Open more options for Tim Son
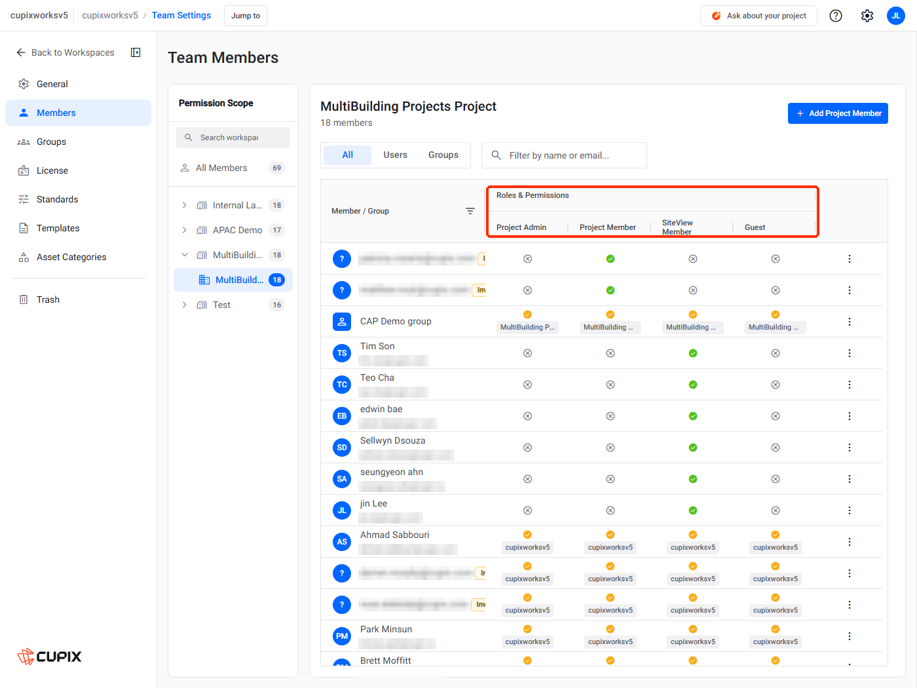The image size is (917, 688). [850, 353]
